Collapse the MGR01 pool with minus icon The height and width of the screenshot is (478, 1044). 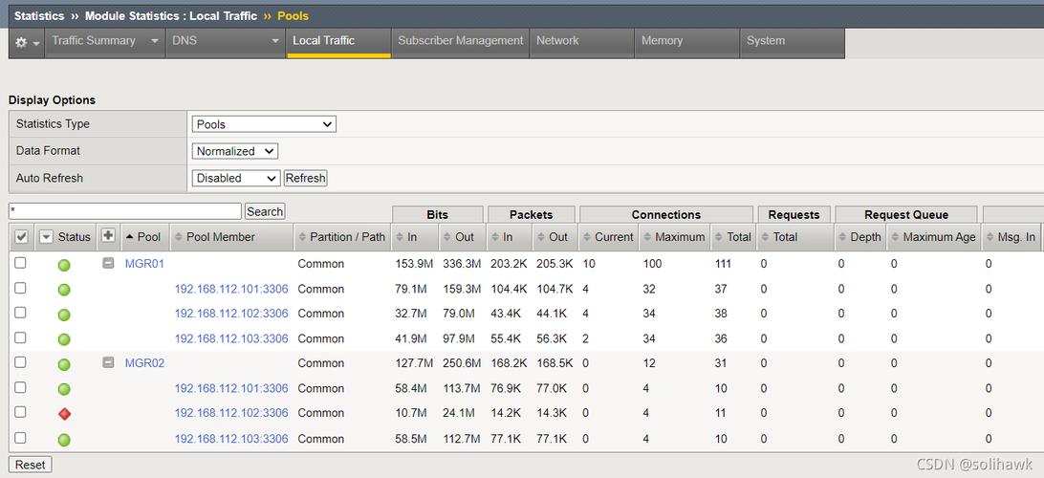point(108,263)
